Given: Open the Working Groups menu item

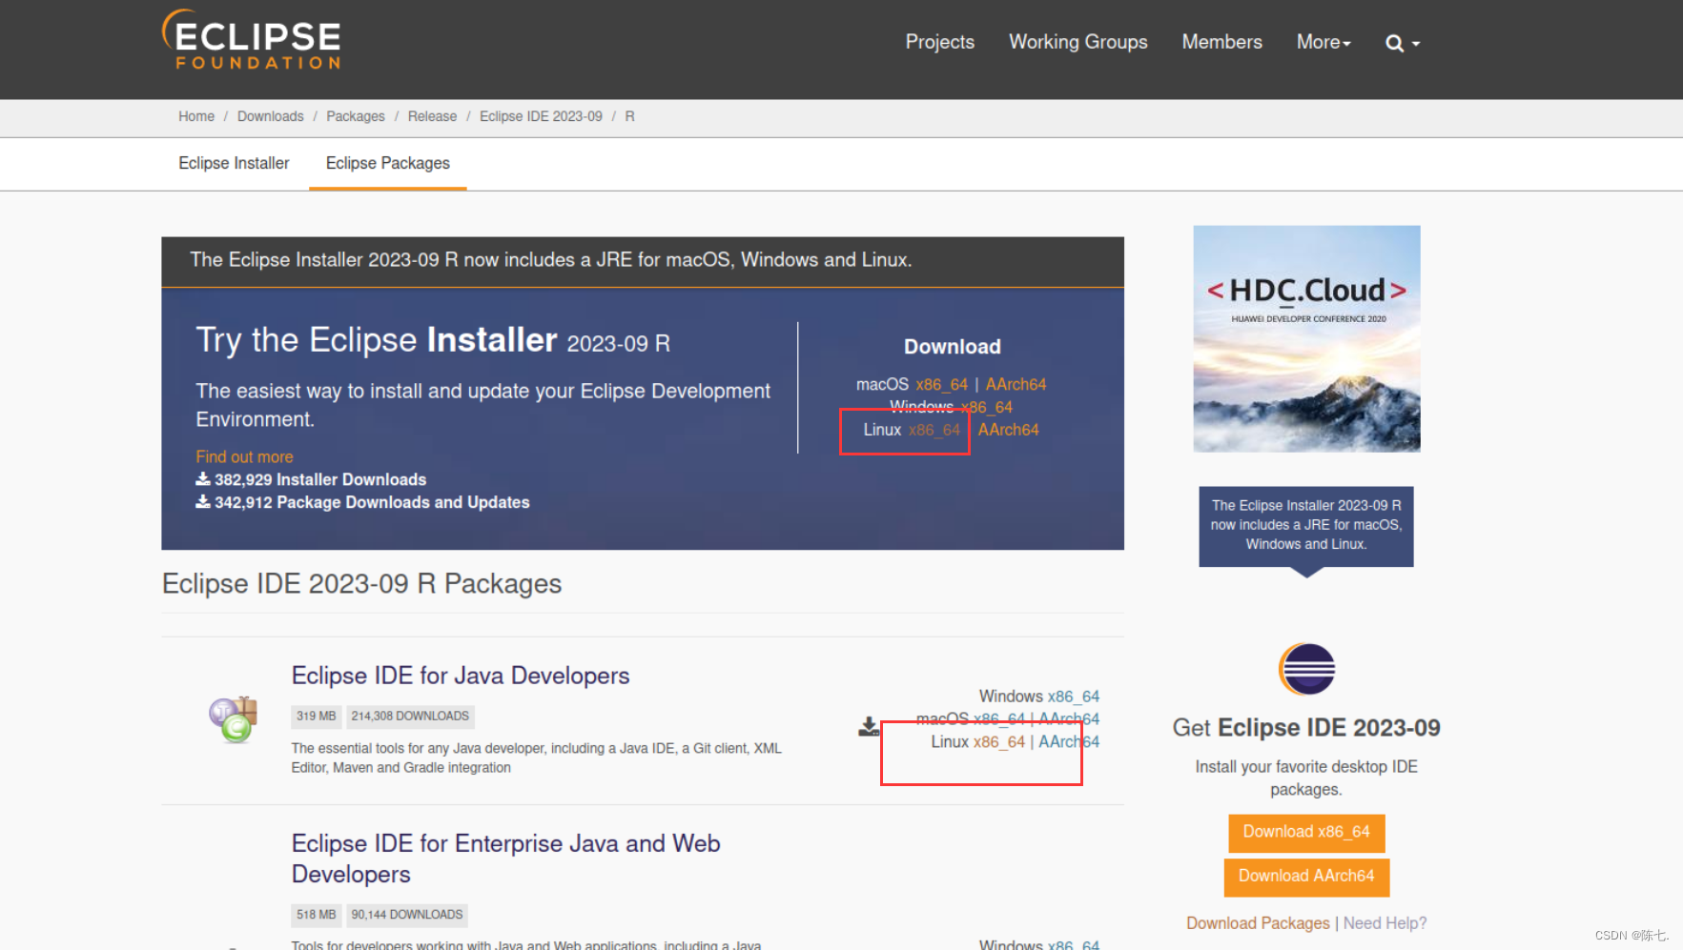Looking at the screenshot, I should [1078, 42].
